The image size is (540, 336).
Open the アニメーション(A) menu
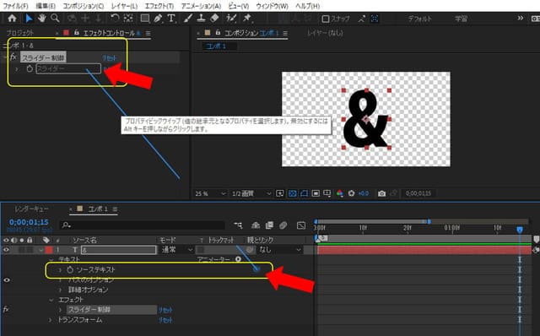point(201,6)
